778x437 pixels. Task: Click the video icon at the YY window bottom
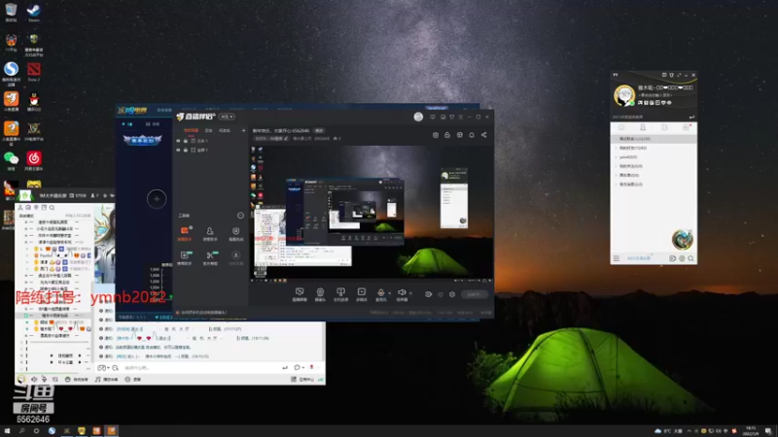point(672,258)
